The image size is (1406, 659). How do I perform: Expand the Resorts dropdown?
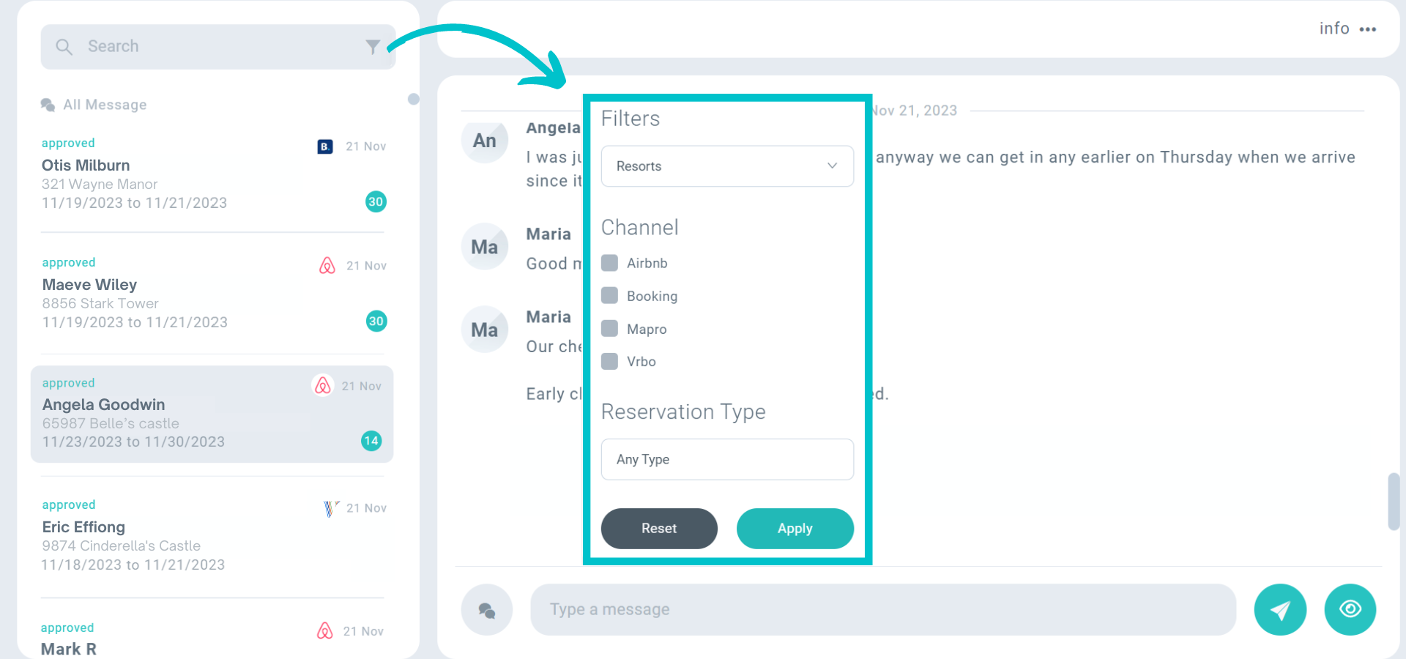pos(727,166)
